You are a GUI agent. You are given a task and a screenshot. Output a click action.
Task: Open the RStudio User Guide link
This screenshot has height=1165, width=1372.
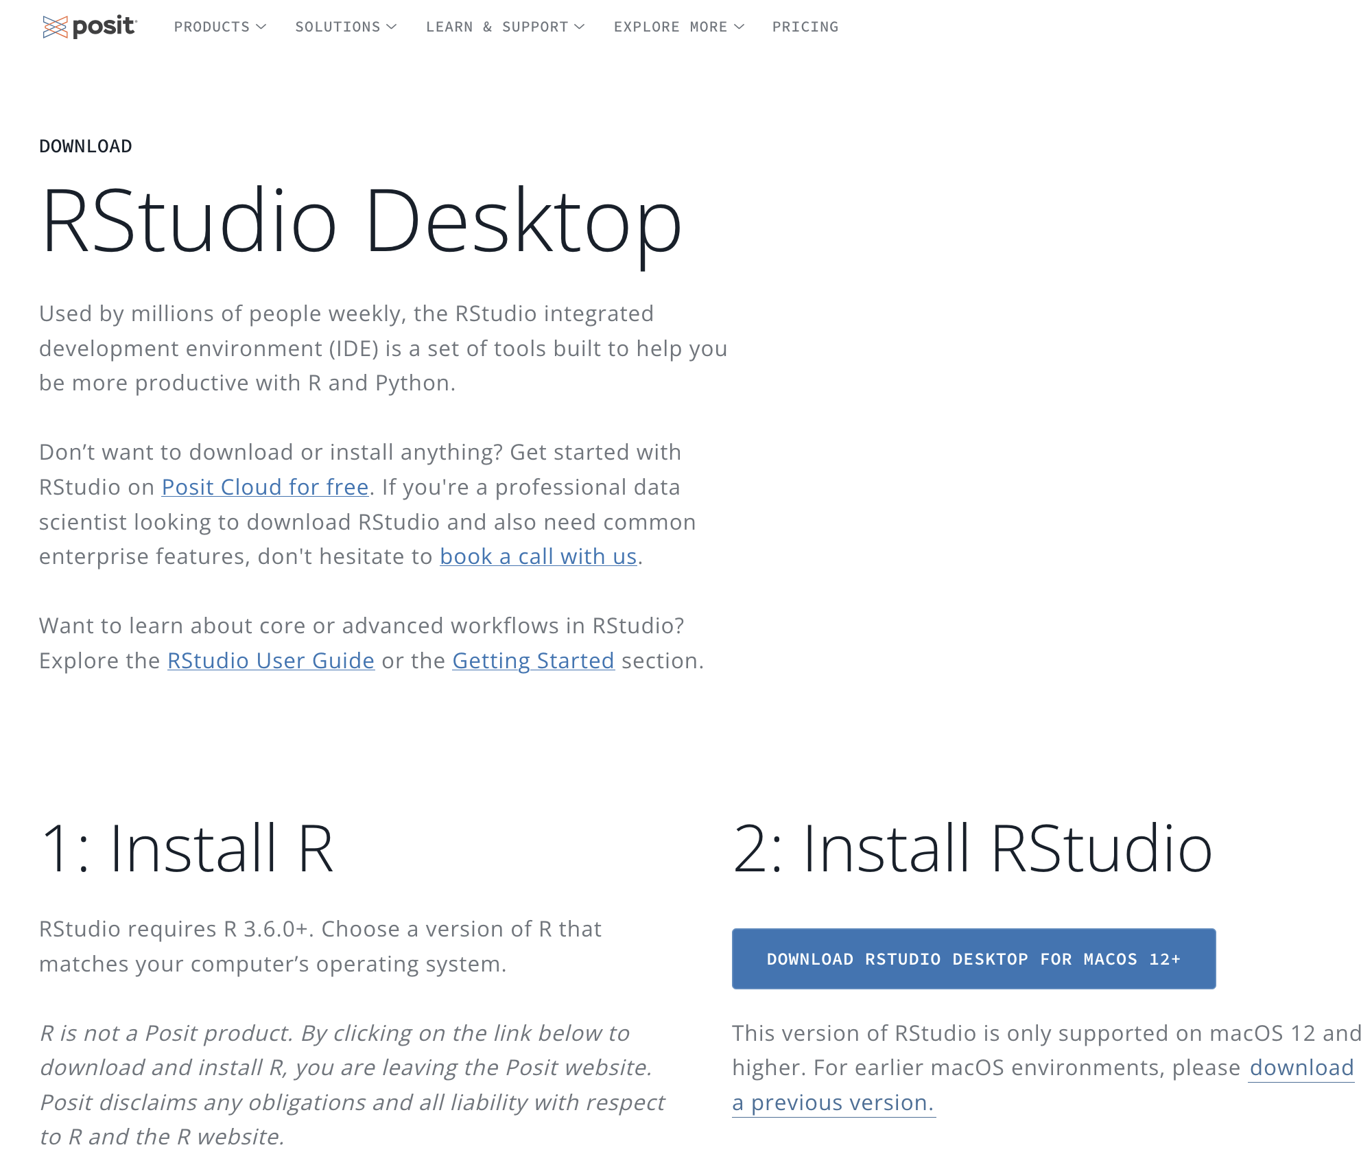tap(271, 661)
